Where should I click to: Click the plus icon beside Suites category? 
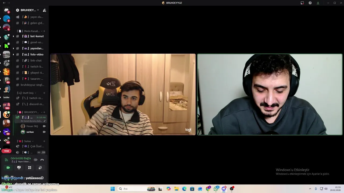click(x=44, y=141)
